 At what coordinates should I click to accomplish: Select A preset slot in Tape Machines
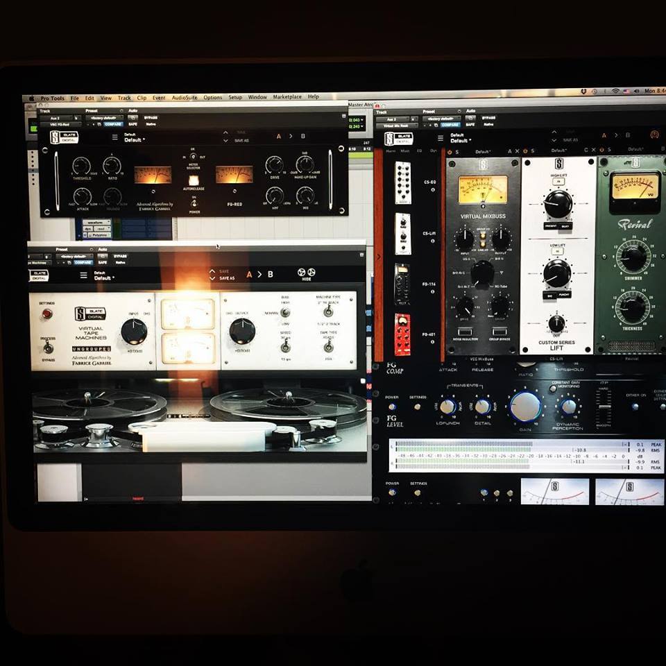coord(249,275)
